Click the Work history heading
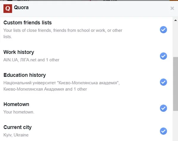 point(19,52)
